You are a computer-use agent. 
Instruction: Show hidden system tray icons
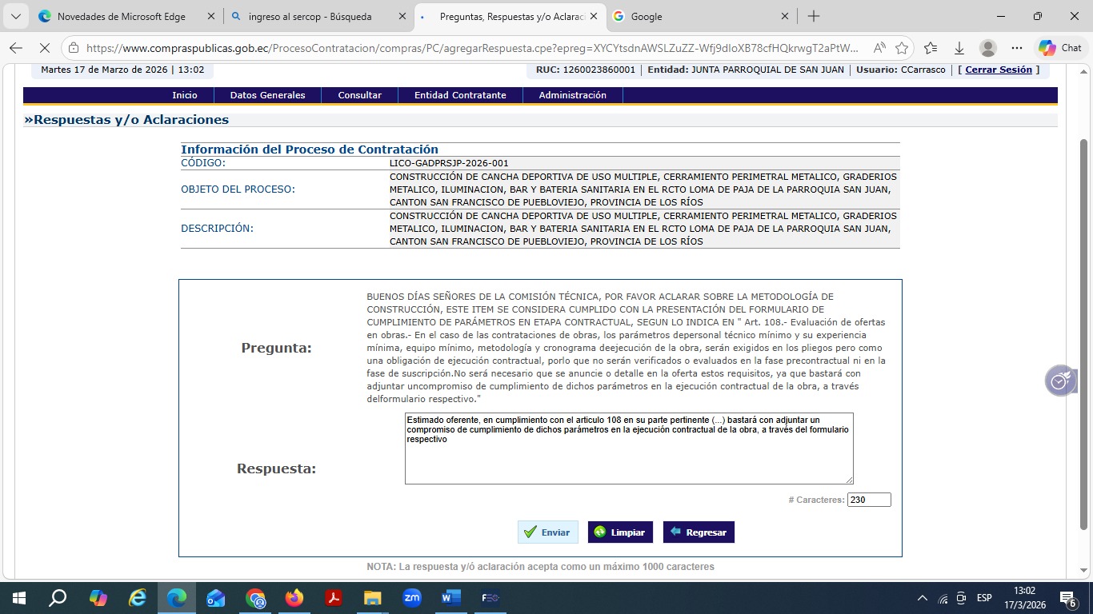click(923, 598)
